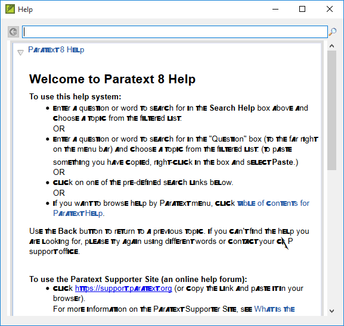Click the vertical scrollbar thumb
Image resolution: width=344 pixels, height=326 pixels.
pos(331,110)
